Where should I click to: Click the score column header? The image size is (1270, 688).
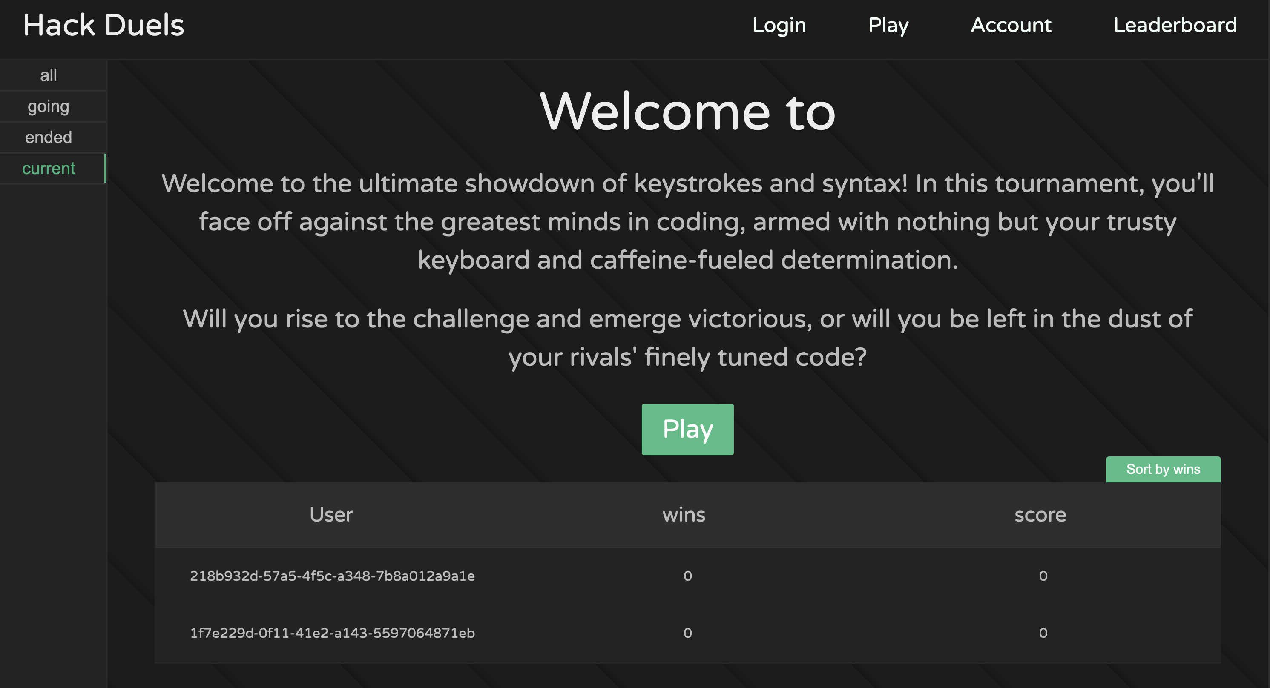pos(1040,515)
